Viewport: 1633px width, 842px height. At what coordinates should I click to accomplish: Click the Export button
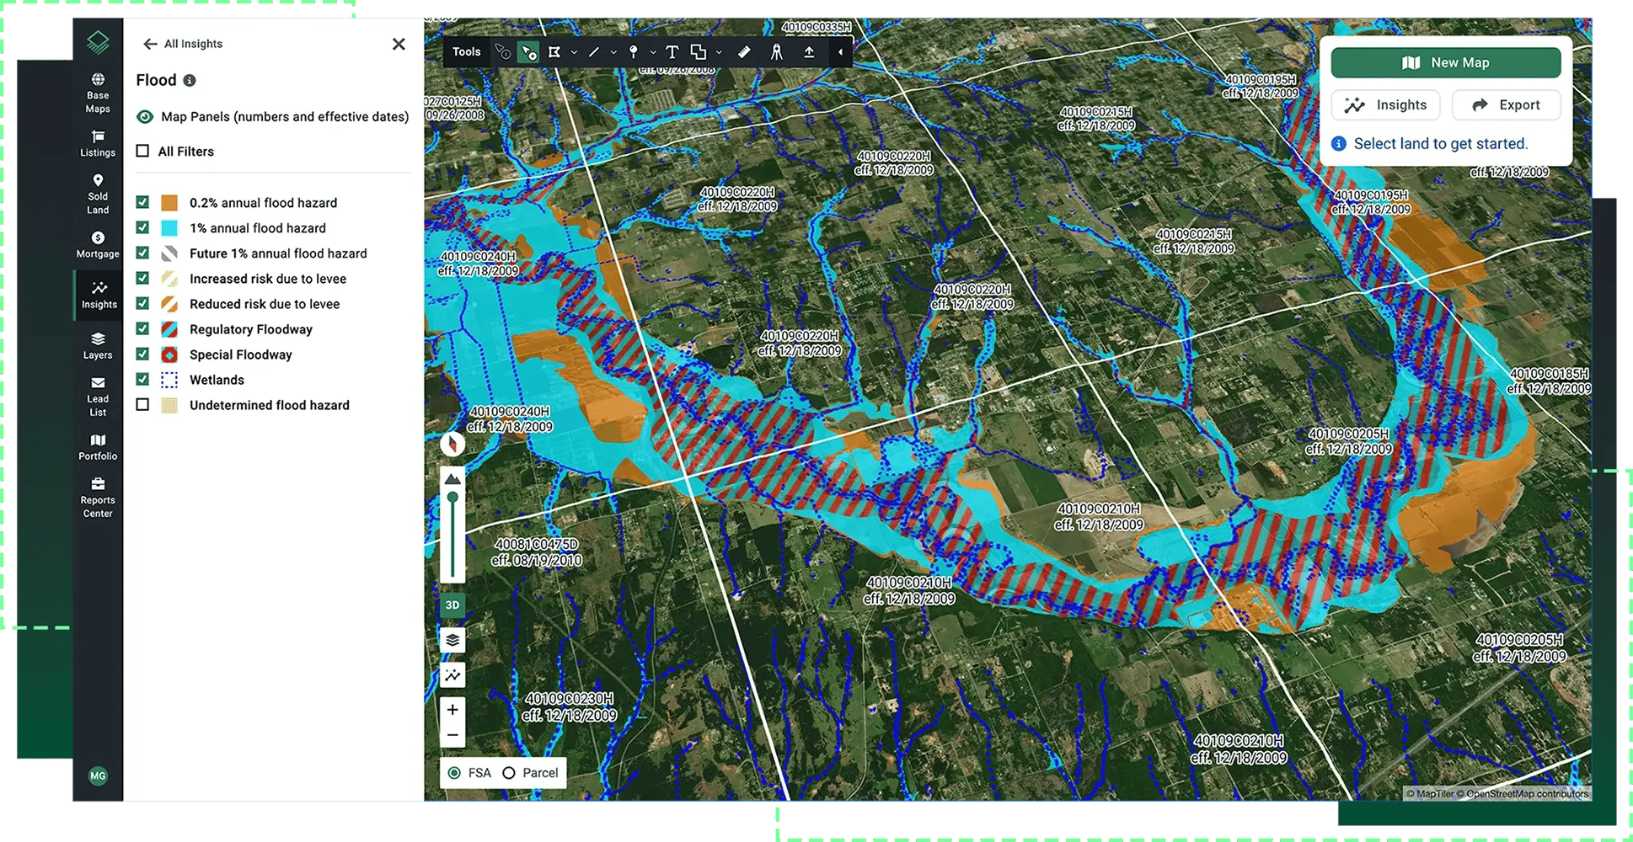click(x=1507, y=105)
